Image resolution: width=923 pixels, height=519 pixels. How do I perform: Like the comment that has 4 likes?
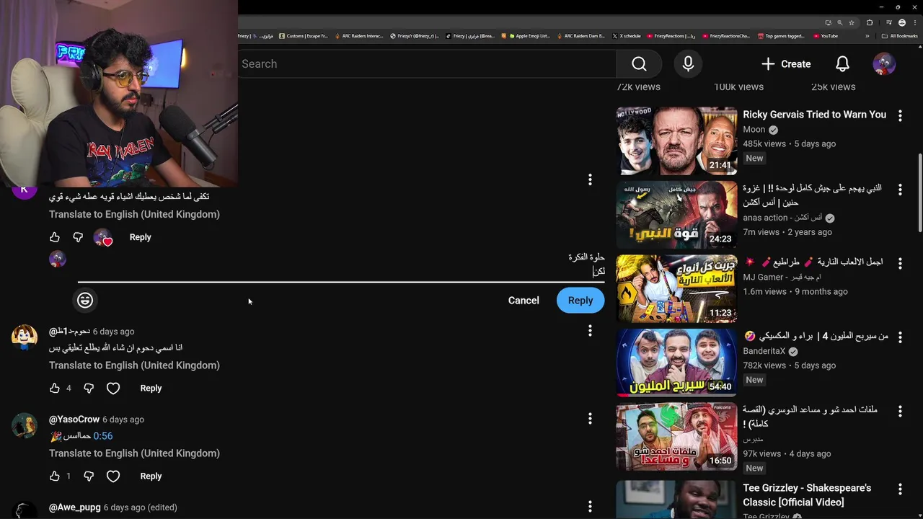tap(55, 388)
